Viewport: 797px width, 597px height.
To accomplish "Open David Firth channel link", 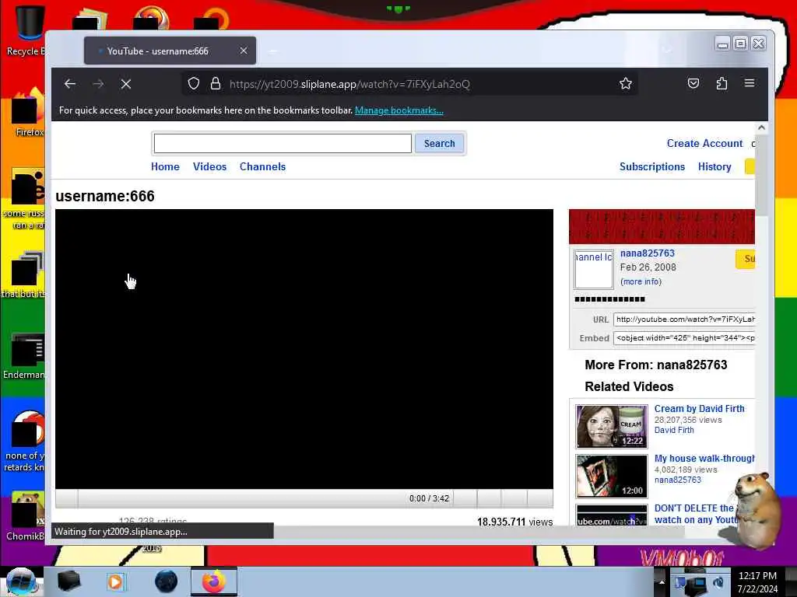I will pyautogui.click(x=673, y=430).
